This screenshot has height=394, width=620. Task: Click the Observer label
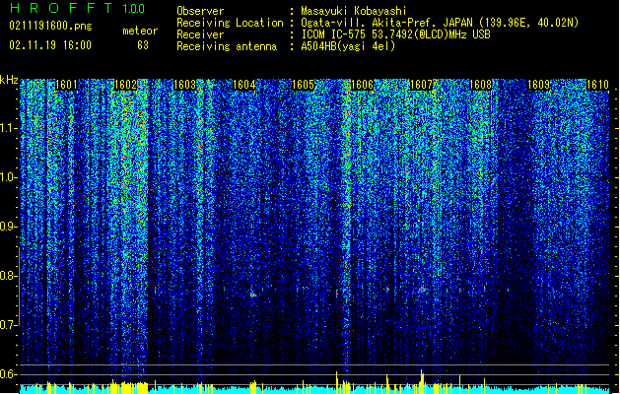coord(200,11)
